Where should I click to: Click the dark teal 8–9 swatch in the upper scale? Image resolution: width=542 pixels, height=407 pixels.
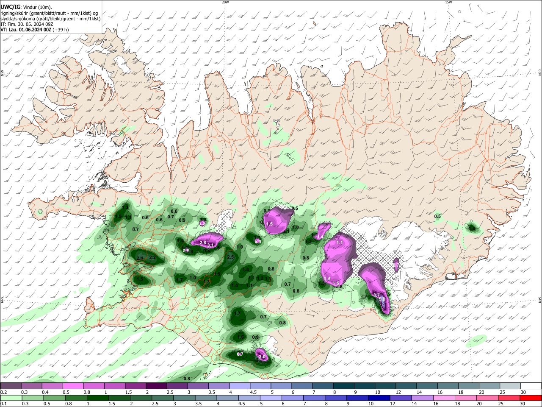pos(345,386)
